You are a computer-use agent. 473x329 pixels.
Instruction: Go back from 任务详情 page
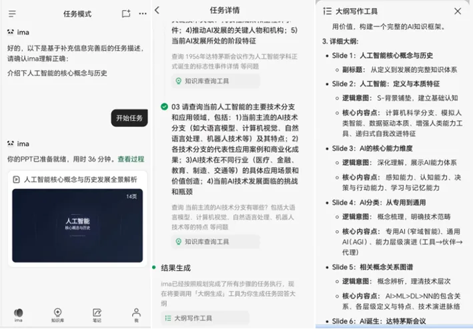tap(157, 10)
